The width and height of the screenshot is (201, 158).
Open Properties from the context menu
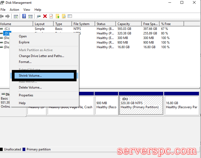pyautogui.click(x=26, y=95)
